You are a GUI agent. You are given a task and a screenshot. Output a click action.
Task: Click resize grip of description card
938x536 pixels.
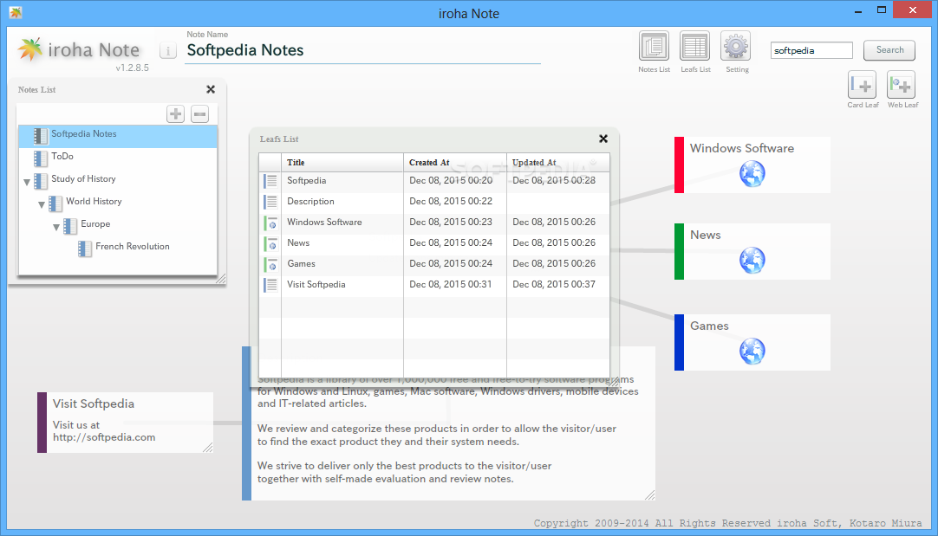(649, 494)
